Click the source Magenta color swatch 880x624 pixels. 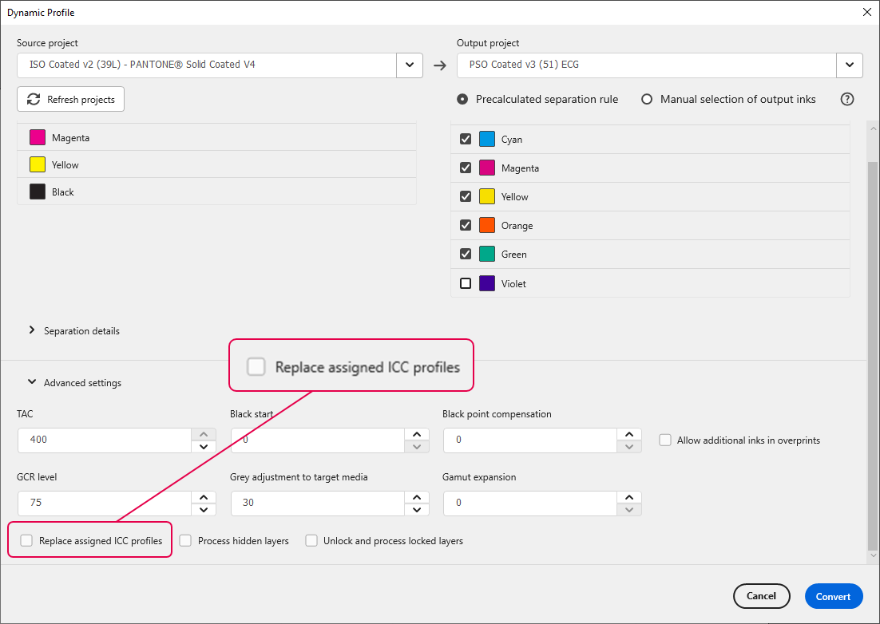coord(38,137)
